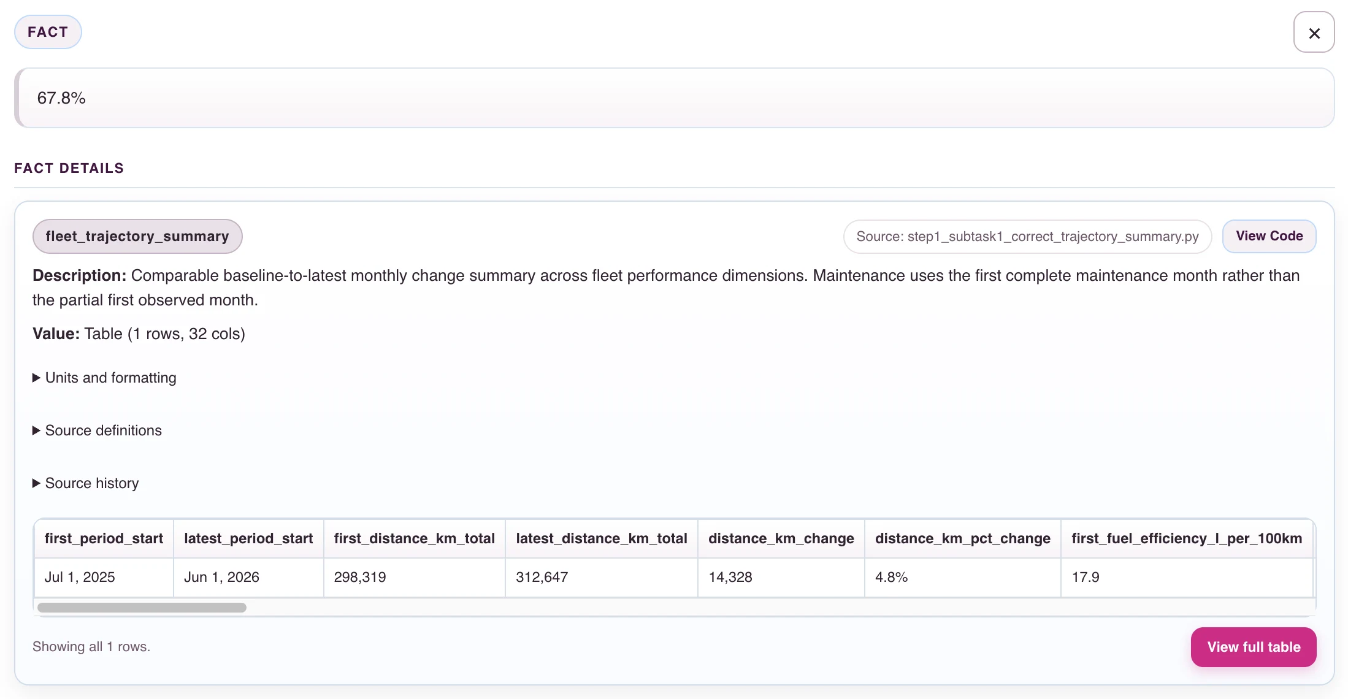Select the Jun 1, 2026 cell
The image size is (1348, 699).
(248, 577)
